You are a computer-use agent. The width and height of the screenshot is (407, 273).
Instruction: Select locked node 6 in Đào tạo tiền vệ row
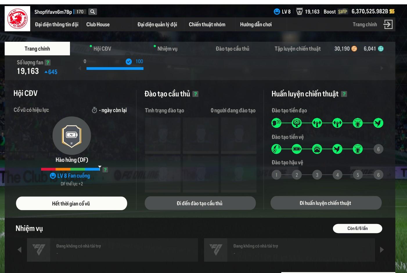(378, 149)
